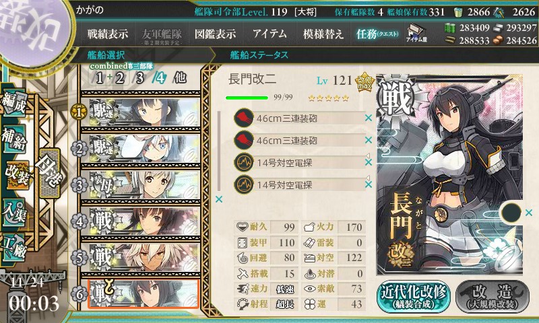Open the 任務(クエスト) quest menu
539x323 pixels.
point(377,34)
